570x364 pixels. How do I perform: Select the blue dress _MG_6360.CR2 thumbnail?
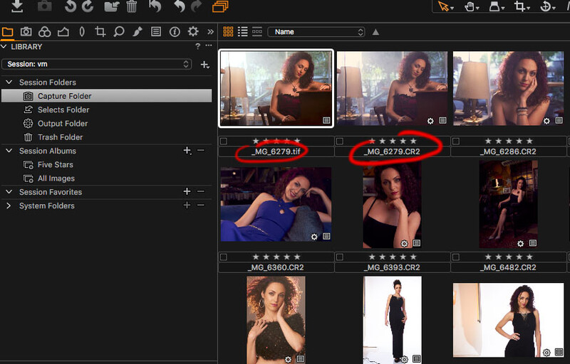[x=276, y=204]
